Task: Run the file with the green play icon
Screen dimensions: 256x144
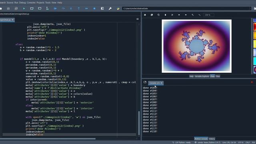Action: [24, 8]
